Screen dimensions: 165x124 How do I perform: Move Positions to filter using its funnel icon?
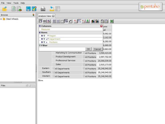coord(44,42)
